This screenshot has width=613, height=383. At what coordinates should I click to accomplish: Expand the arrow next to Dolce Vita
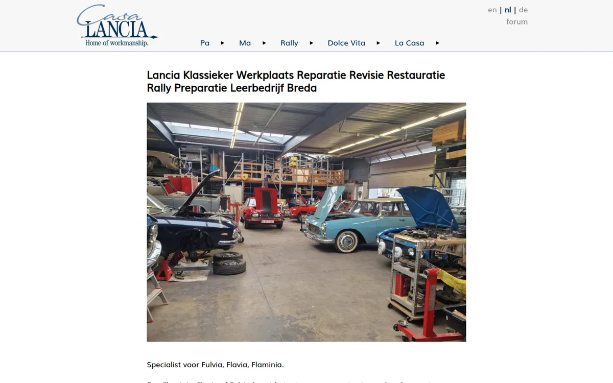click(379, 43)
